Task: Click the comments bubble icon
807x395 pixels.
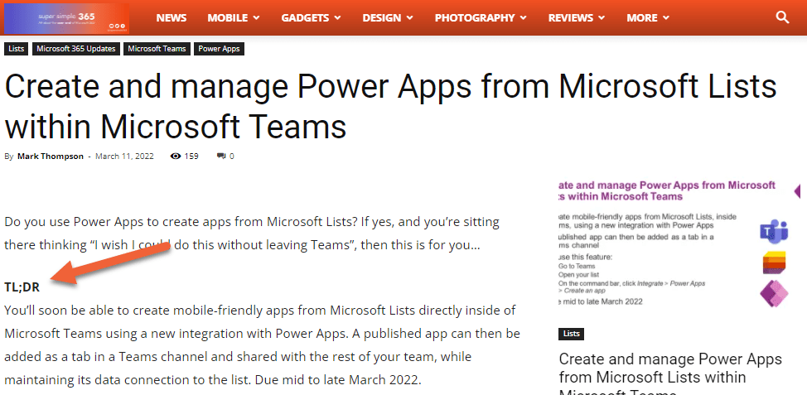Action: [221, 156]
